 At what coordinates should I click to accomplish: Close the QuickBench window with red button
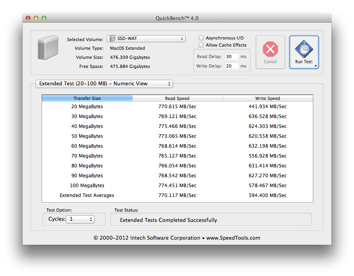28,18
